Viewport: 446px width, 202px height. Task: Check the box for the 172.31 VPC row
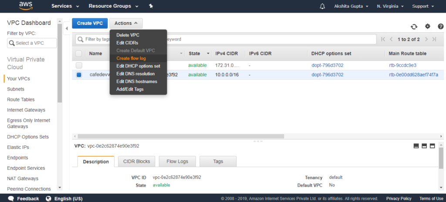[79, 65]
